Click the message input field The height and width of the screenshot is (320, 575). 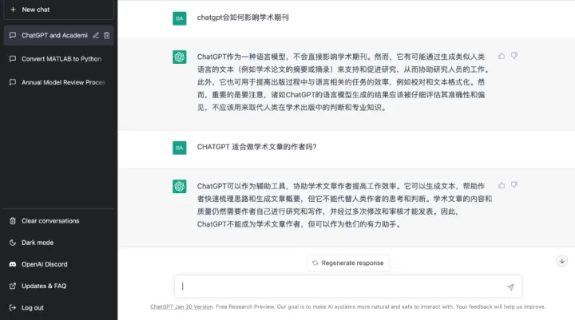[347, 286]
